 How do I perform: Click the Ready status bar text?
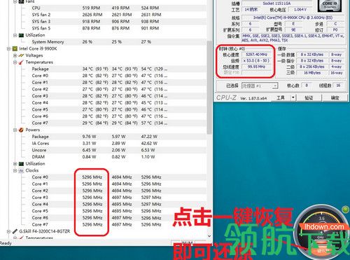coord(6,243)
